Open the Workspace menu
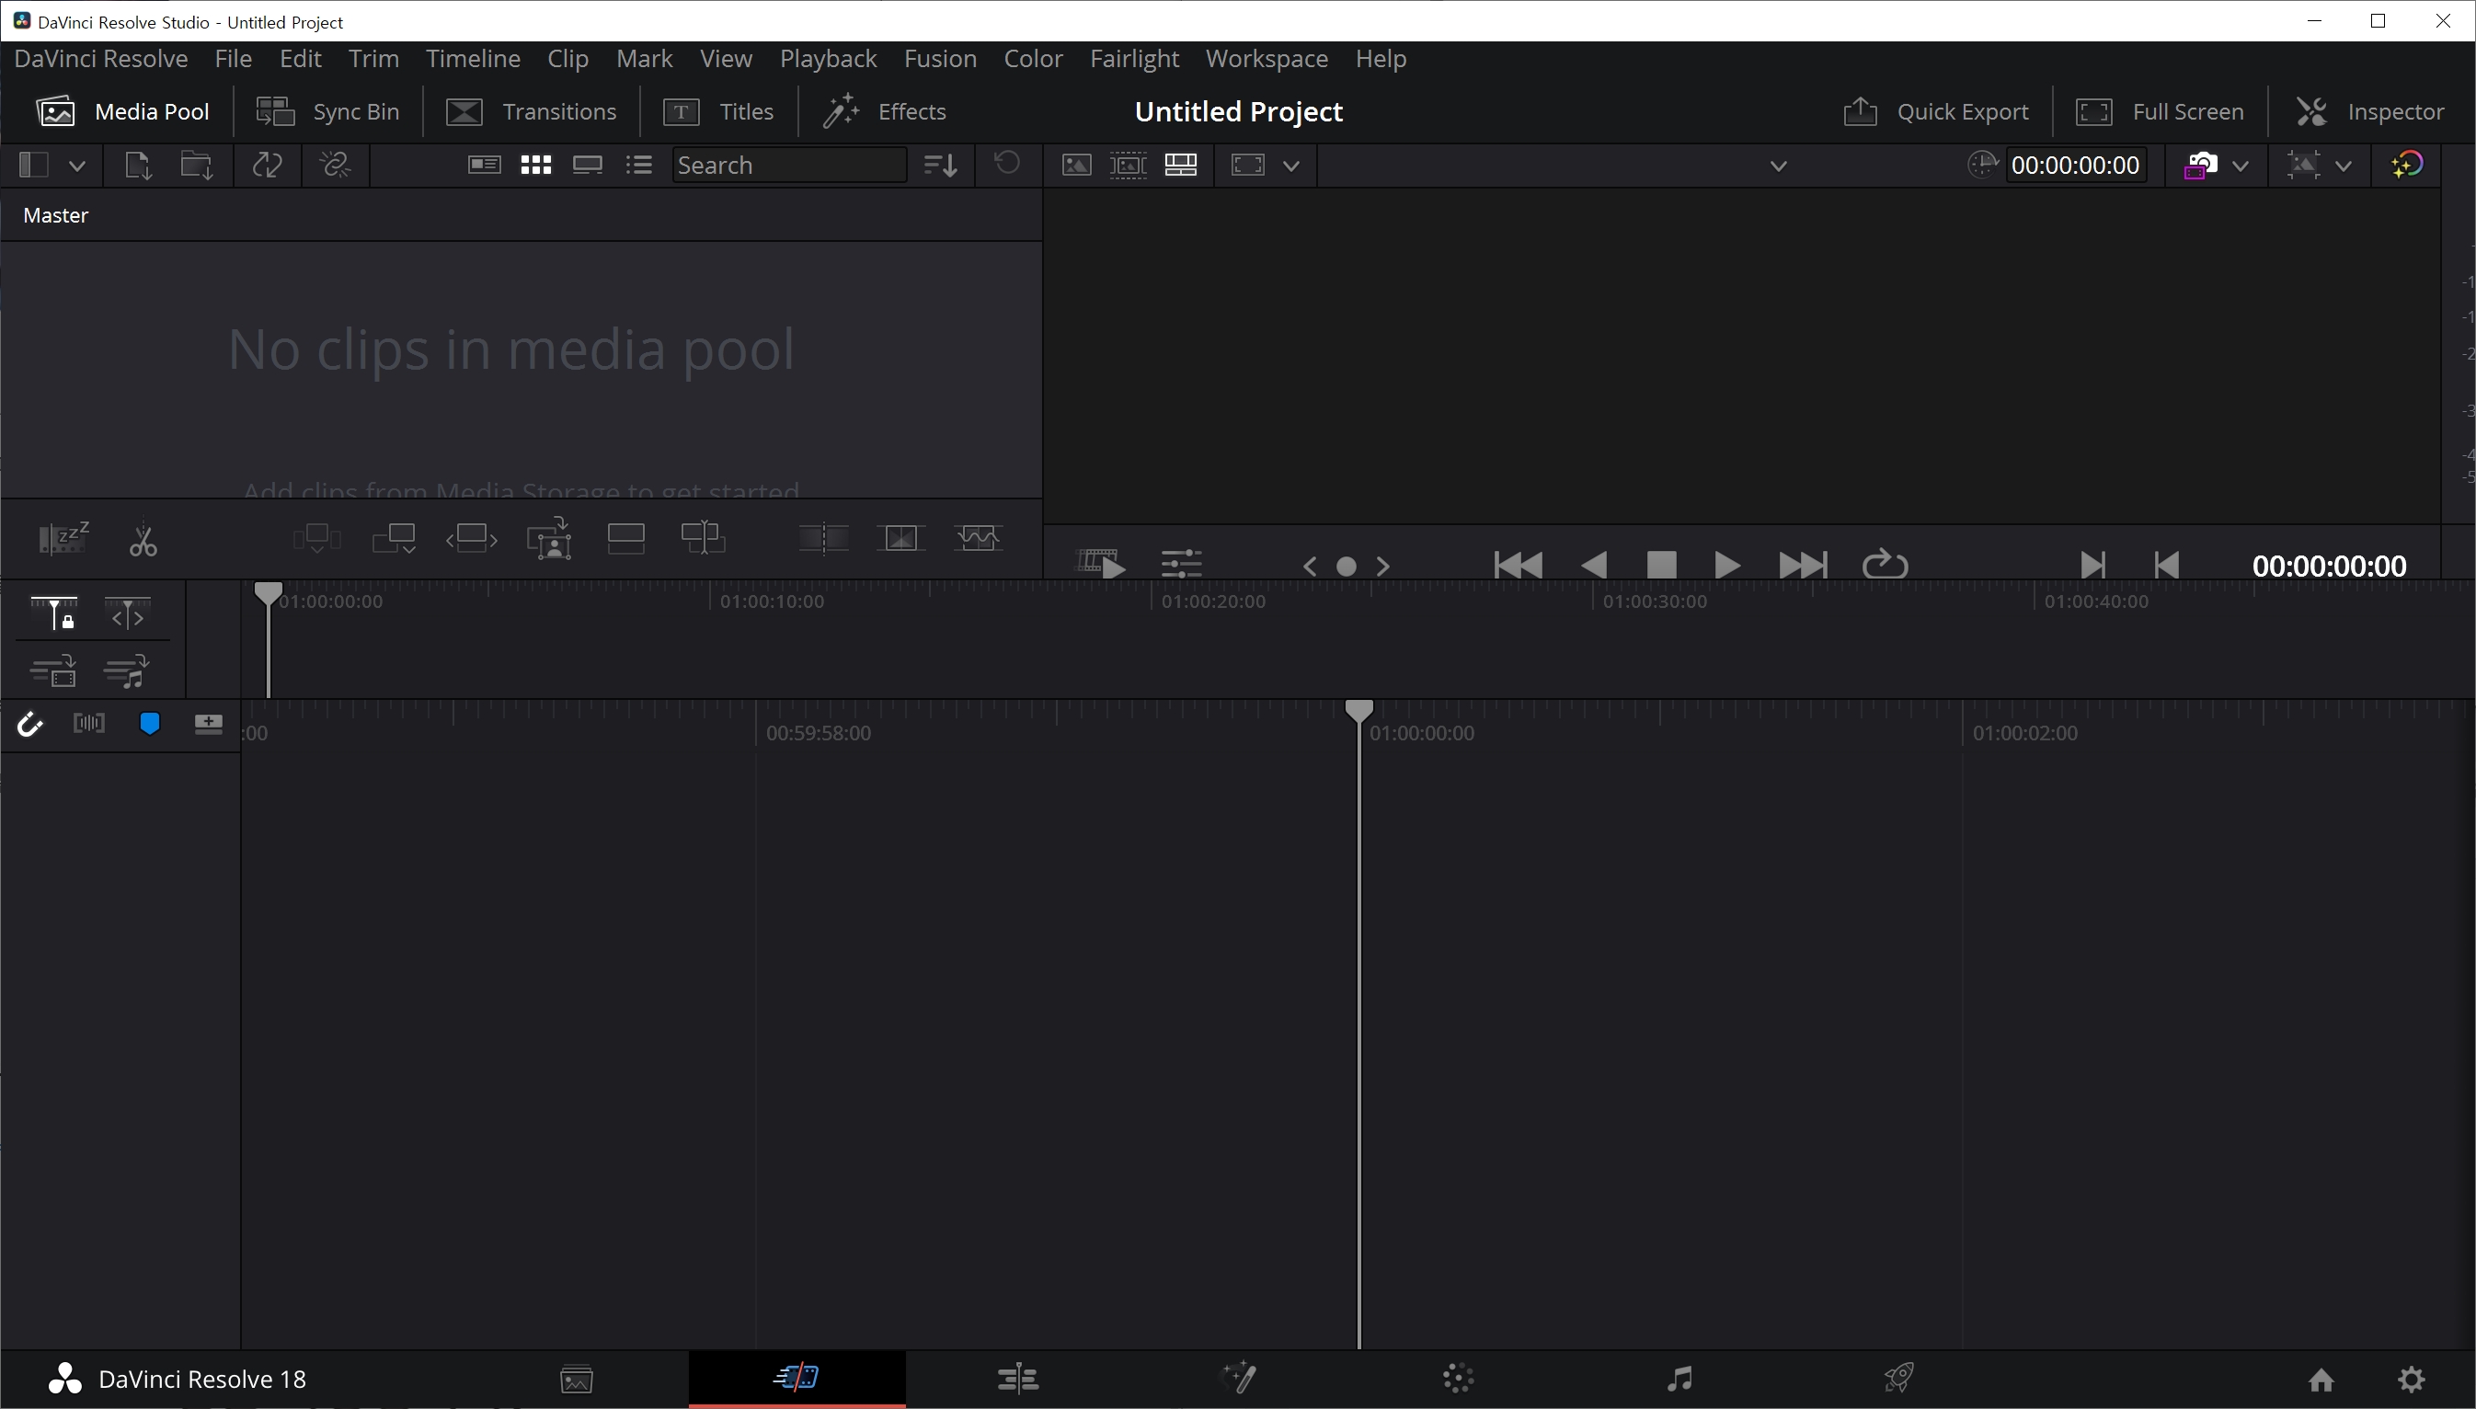Image resolution: width=2476 pixels, height=1409 pixels. click(x=1266, y=59)
